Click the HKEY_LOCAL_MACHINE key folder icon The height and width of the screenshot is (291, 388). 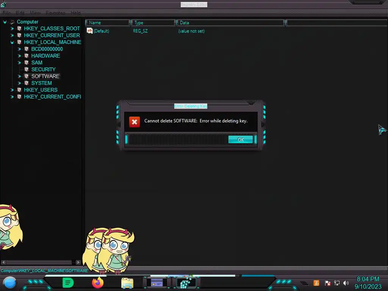click(19, 42)
